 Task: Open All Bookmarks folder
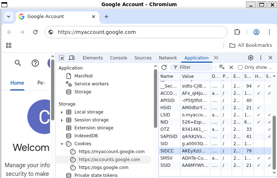251,45
